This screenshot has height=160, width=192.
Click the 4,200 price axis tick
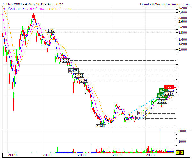coord(182,8)
